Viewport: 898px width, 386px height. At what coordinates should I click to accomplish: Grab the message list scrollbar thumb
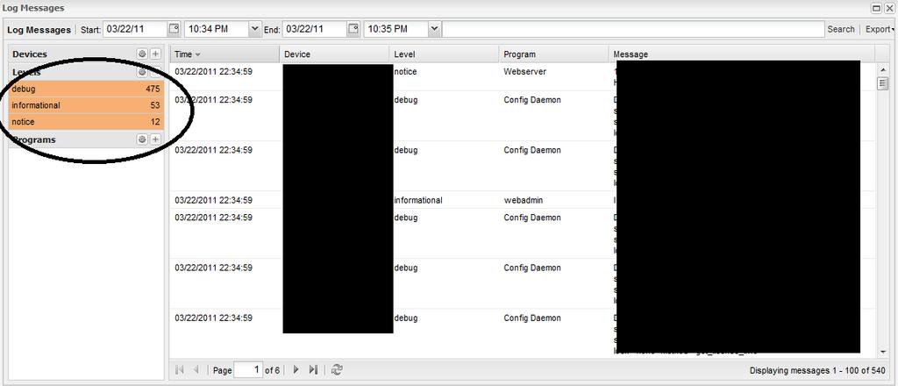pos(882,83)
